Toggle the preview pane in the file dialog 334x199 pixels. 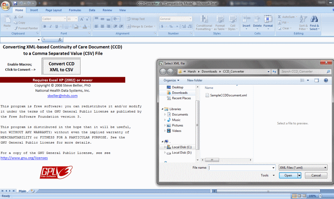click(x=317, y=80)
